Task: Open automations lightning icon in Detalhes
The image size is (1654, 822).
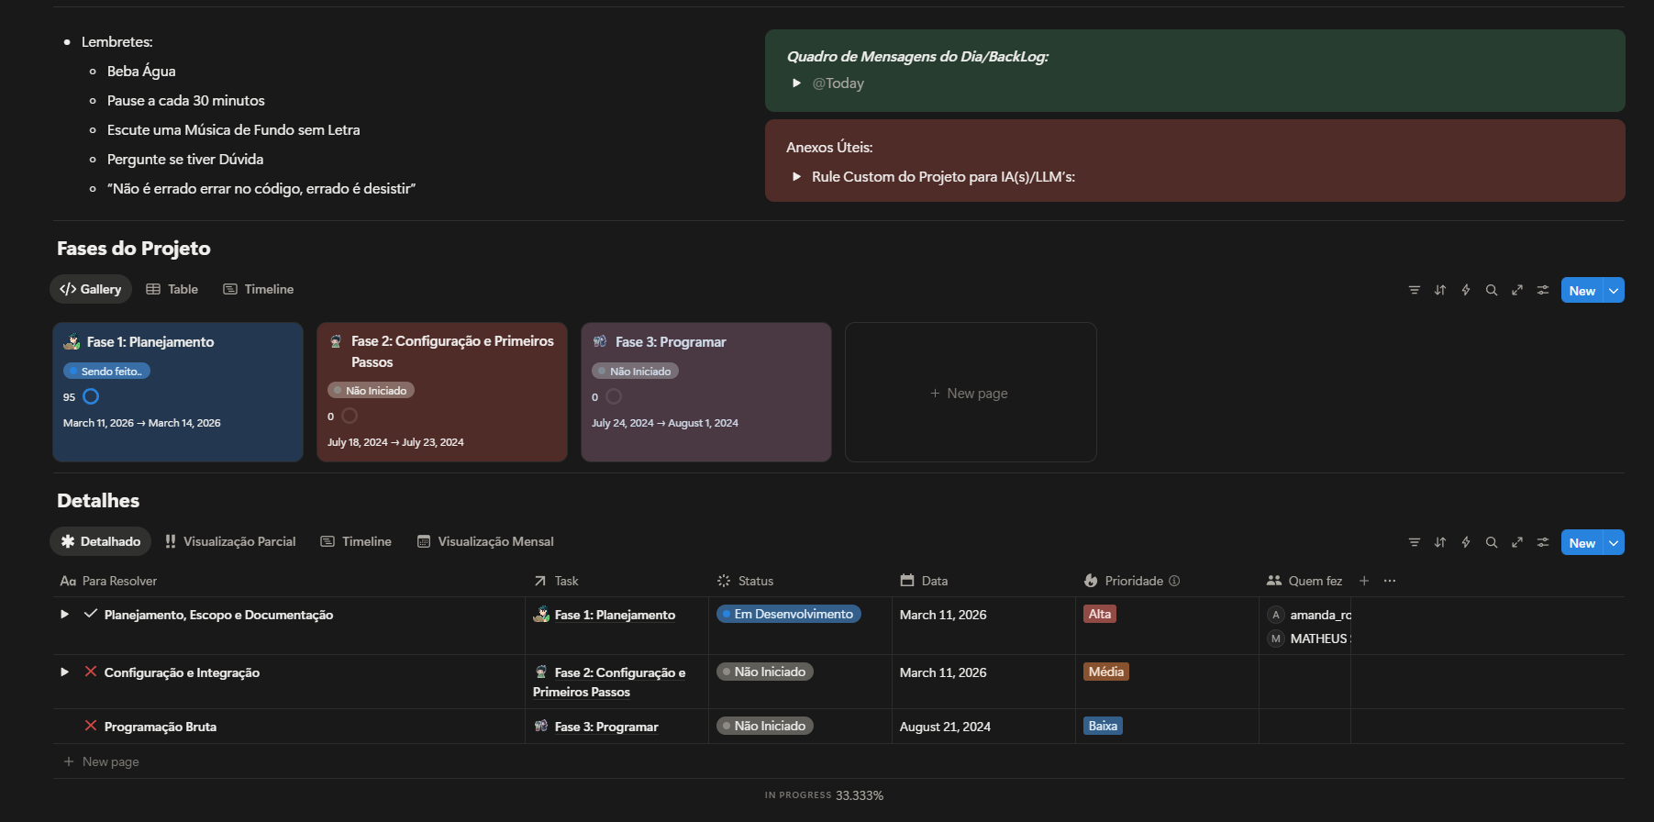Action: [x=1466, y=542]
